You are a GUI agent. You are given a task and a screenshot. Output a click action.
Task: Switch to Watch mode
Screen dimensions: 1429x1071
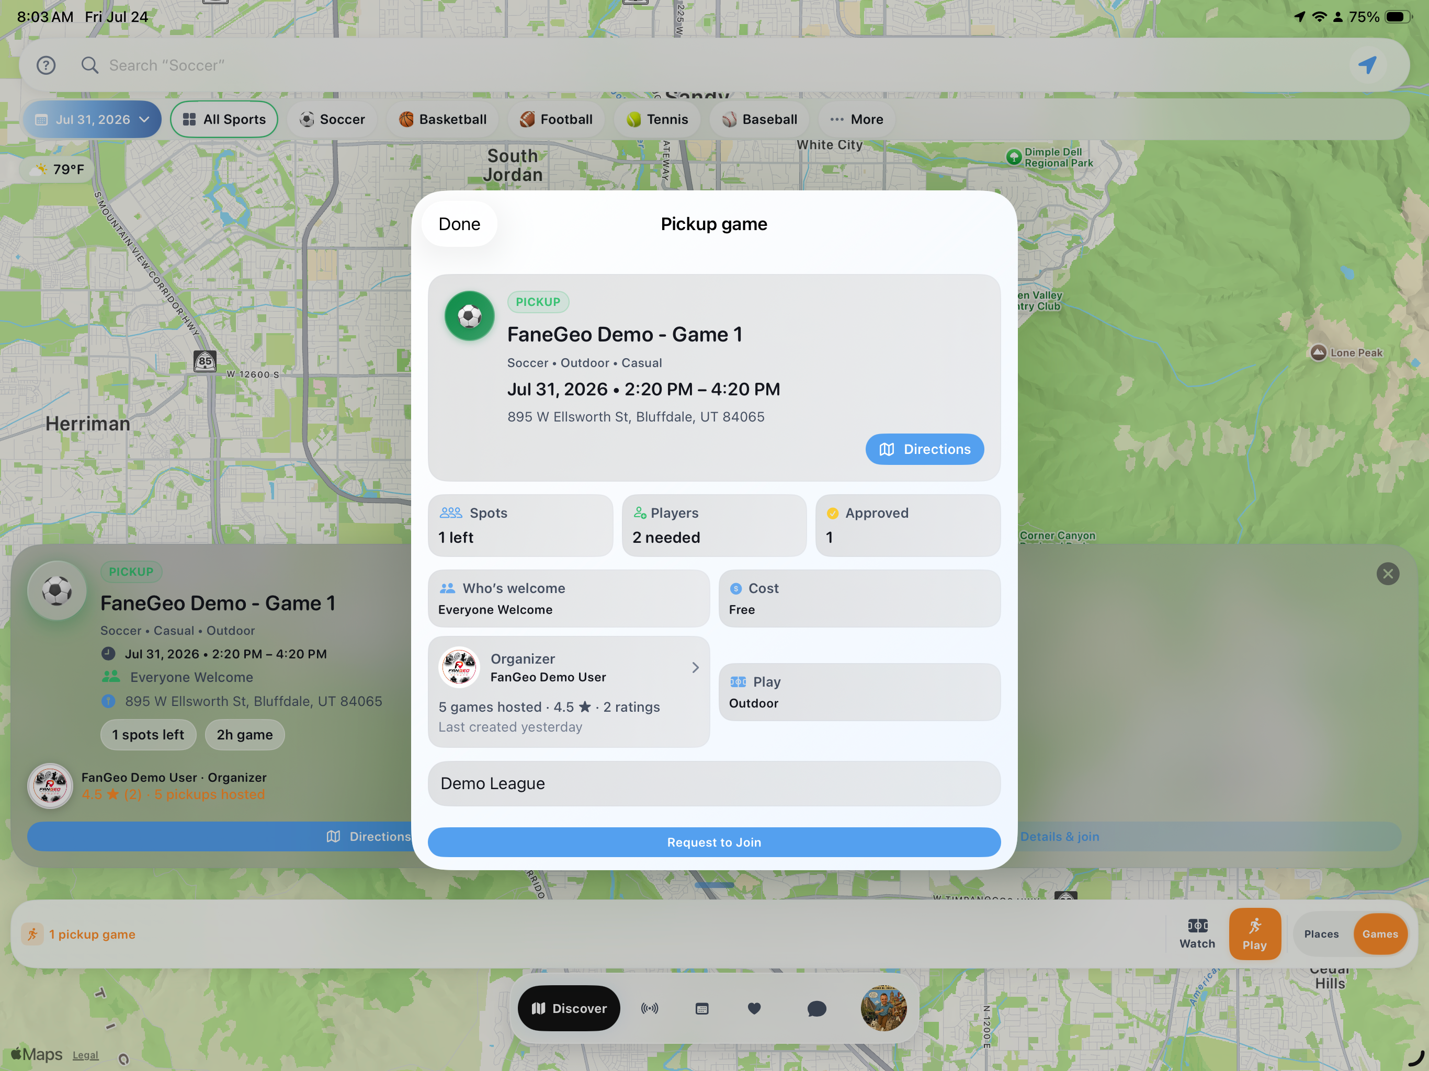click(1197, 933)
